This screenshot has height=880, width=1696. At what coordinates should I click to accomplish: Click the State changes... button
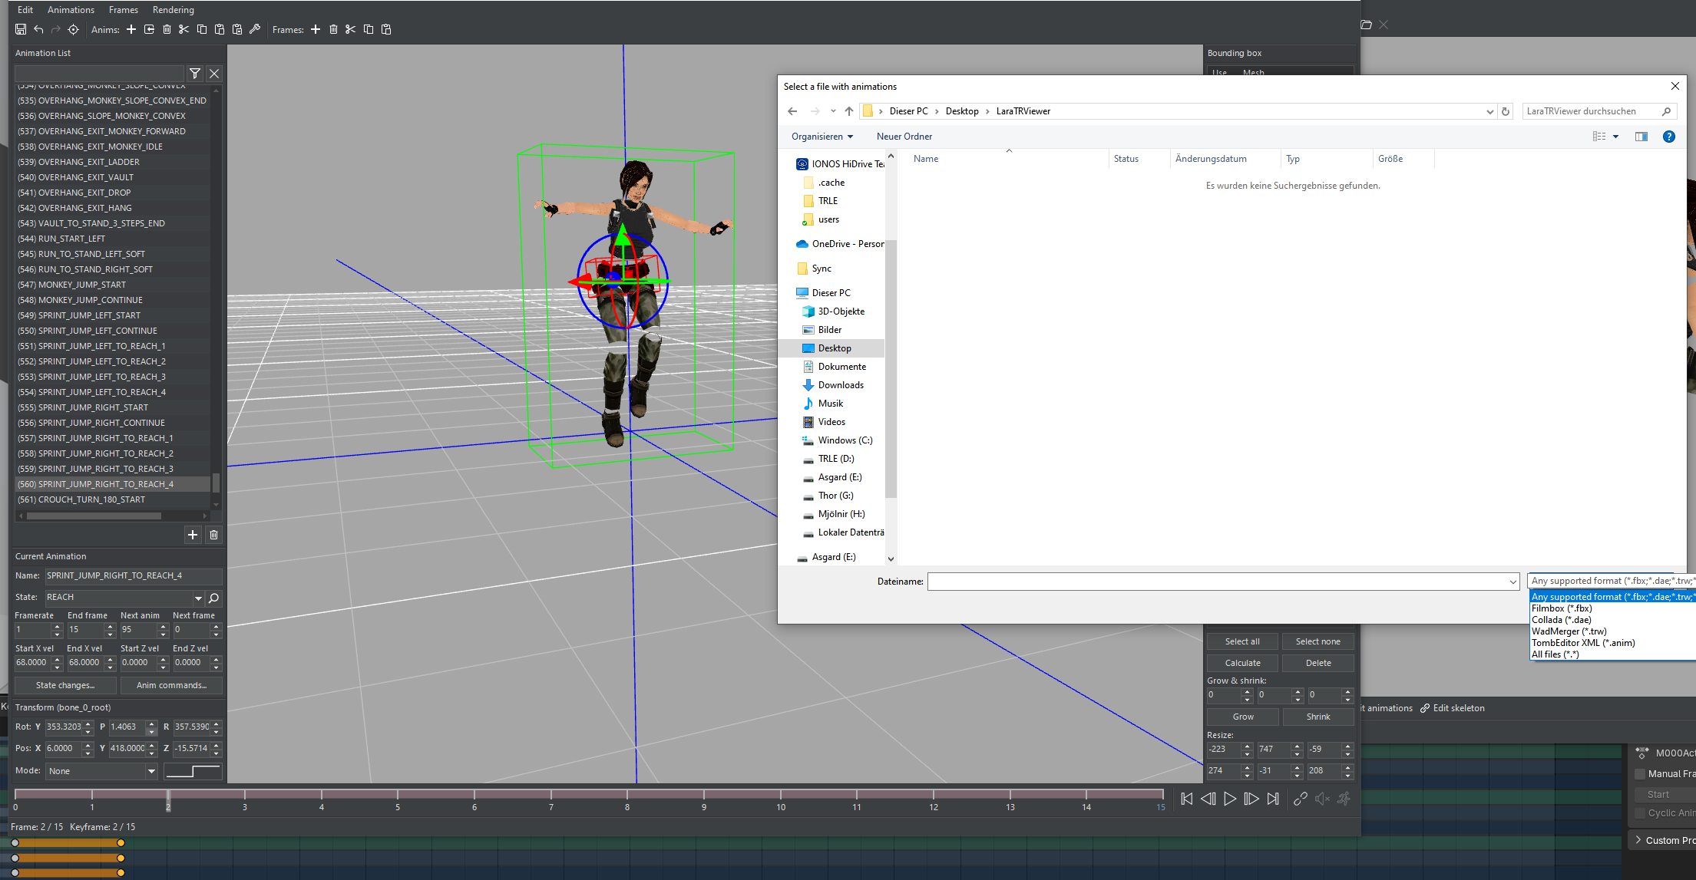pyautogui.click(x=65, y=685)
